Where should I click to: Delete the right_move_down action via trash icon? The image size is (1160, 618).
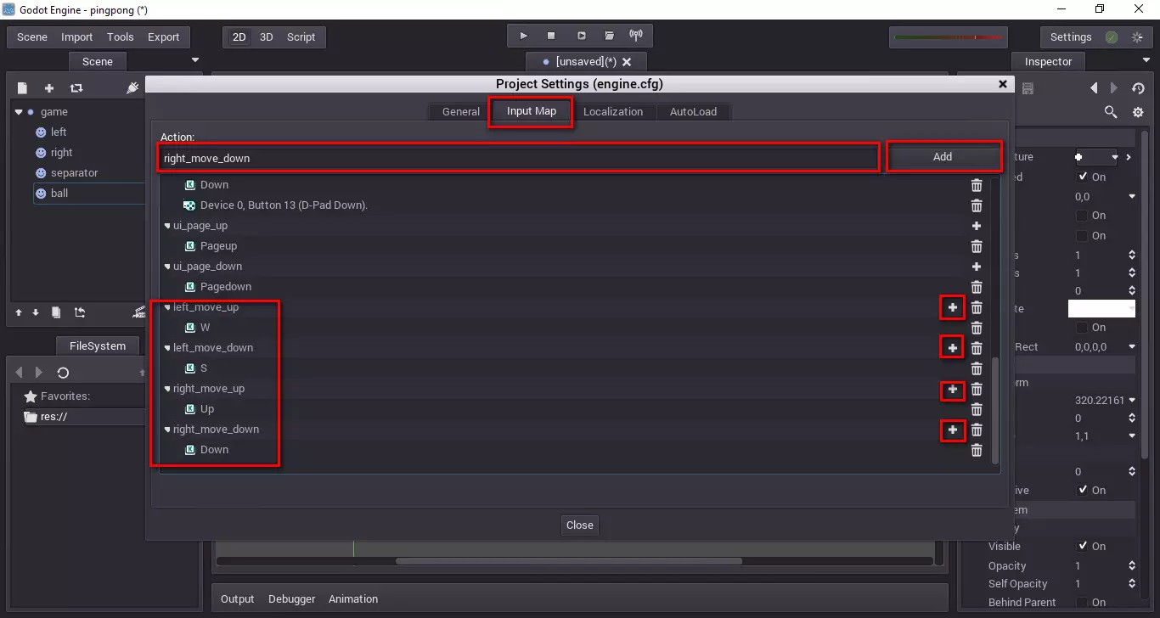click(x=977, y=430)
